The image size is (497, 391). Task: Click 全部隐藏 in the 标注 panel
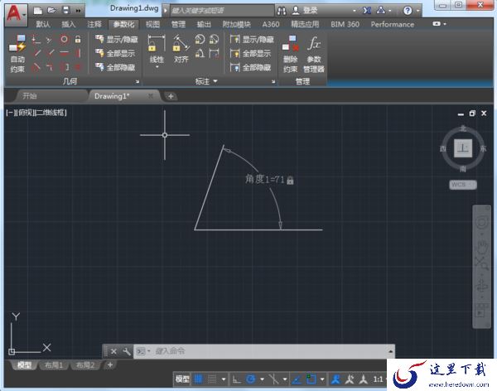(251, 68)
